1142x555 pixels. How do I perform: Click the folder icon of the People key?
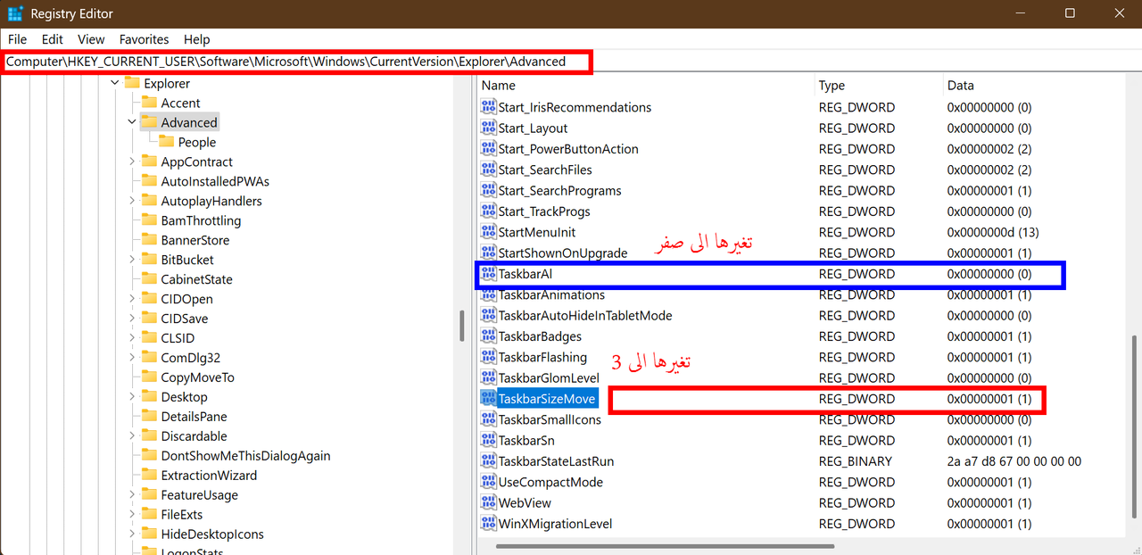tap(167, 142)
